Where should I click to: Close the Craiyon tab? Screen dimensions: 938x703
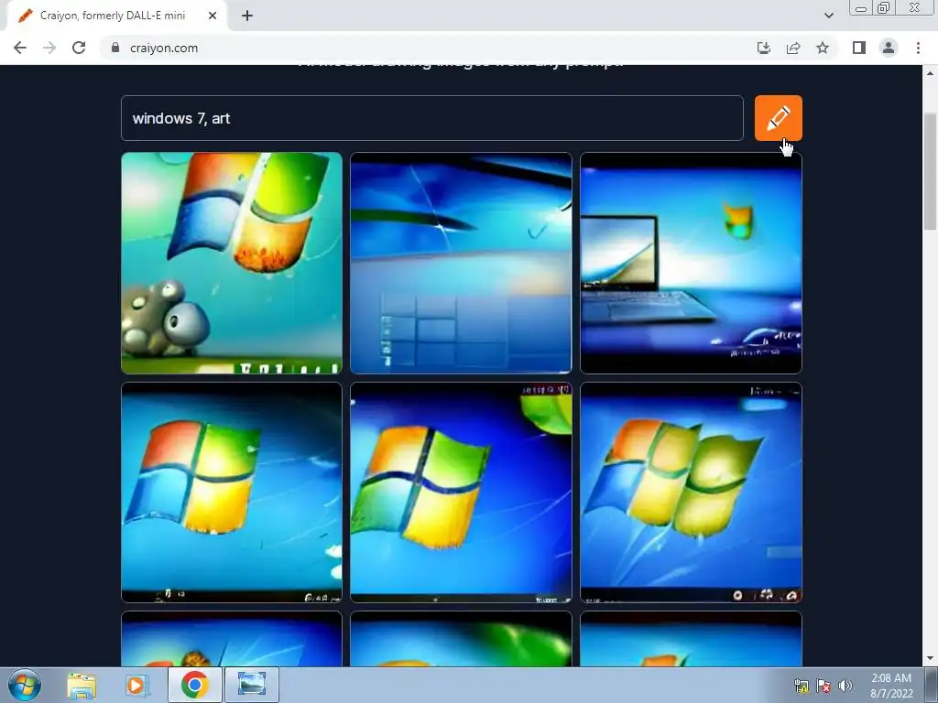coord(213,16)
